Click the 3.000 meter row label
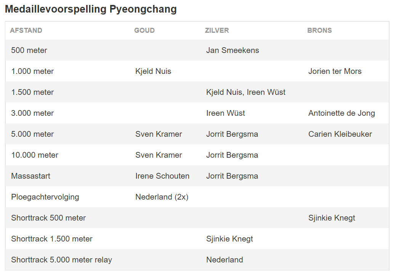Viewport: 396px width, 275px height. pyautogui.click(x=32, y=113)
